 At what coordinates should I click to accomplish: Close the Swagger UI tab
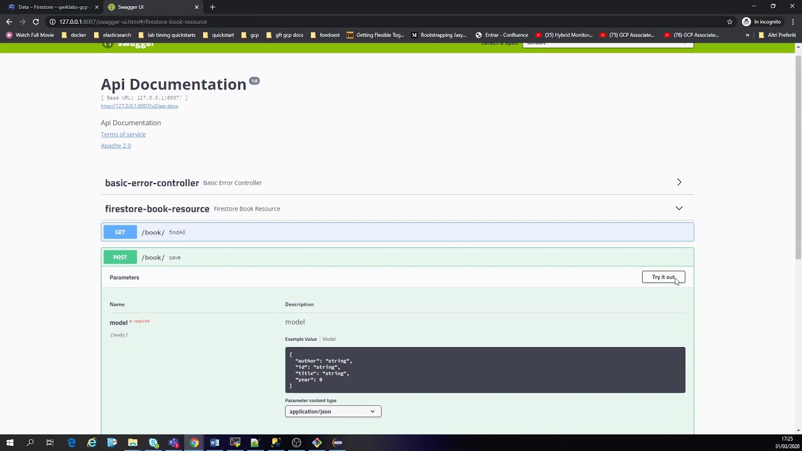pos(197,7)
